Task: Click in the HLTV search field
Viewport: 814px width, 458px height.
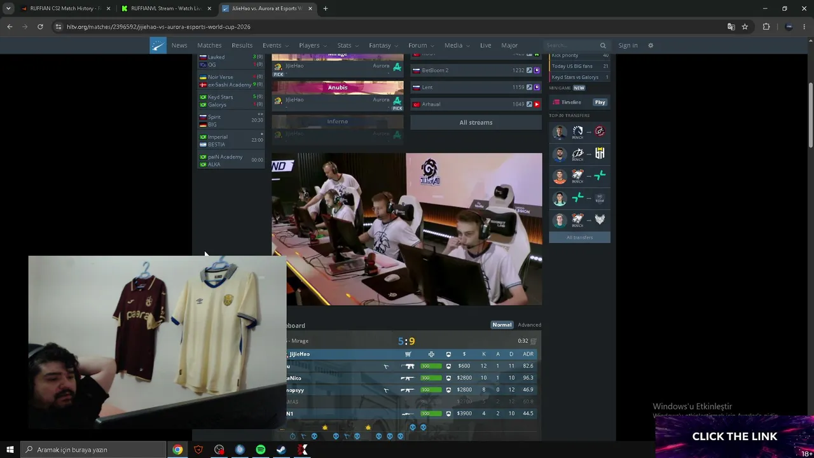Action: (571, 45)
